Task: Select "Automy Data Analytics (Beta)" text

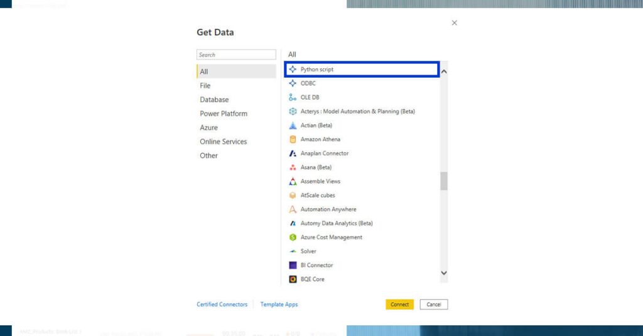Action: [x=337, y=223]
